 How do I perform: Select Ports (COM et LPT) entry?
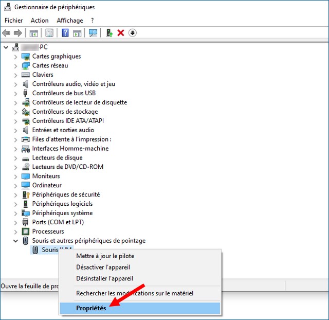tap(58, 222)
